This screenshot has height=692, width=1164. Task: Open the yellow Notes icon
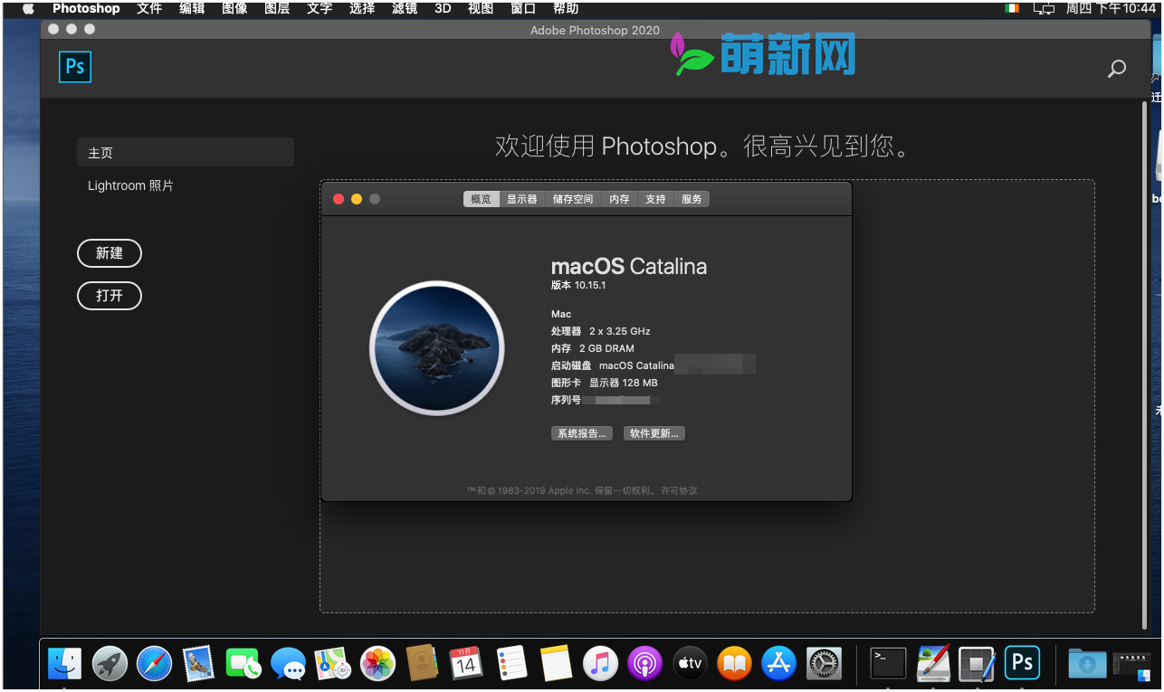point(556,664)
